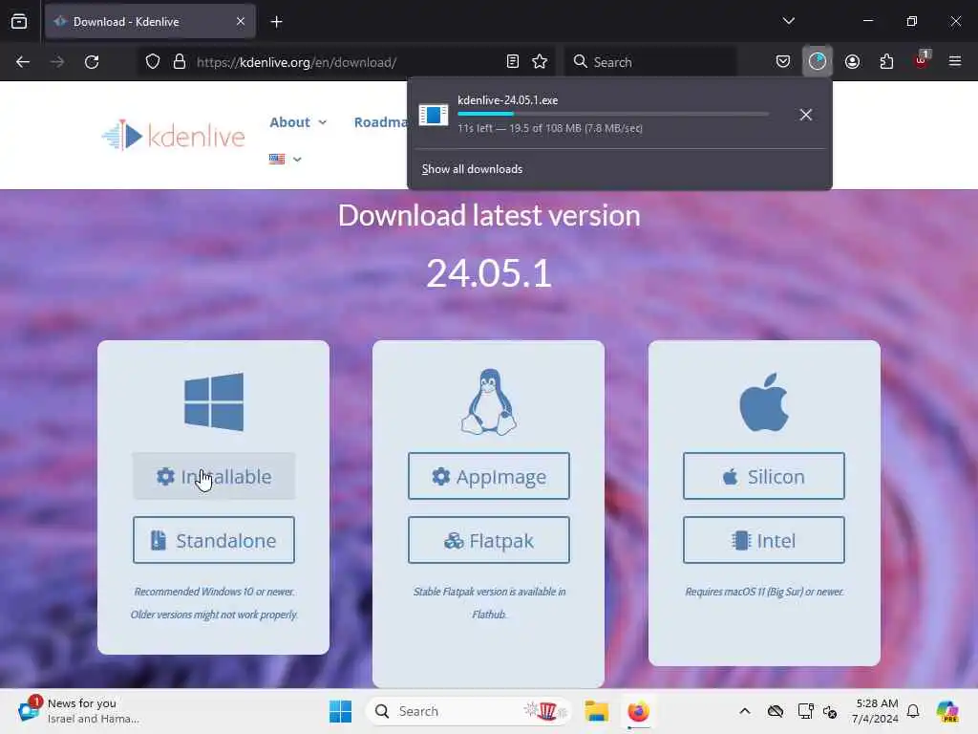Go back to the previous page
This screenshot has height=734, width=978.
click(x=23, y=62)
